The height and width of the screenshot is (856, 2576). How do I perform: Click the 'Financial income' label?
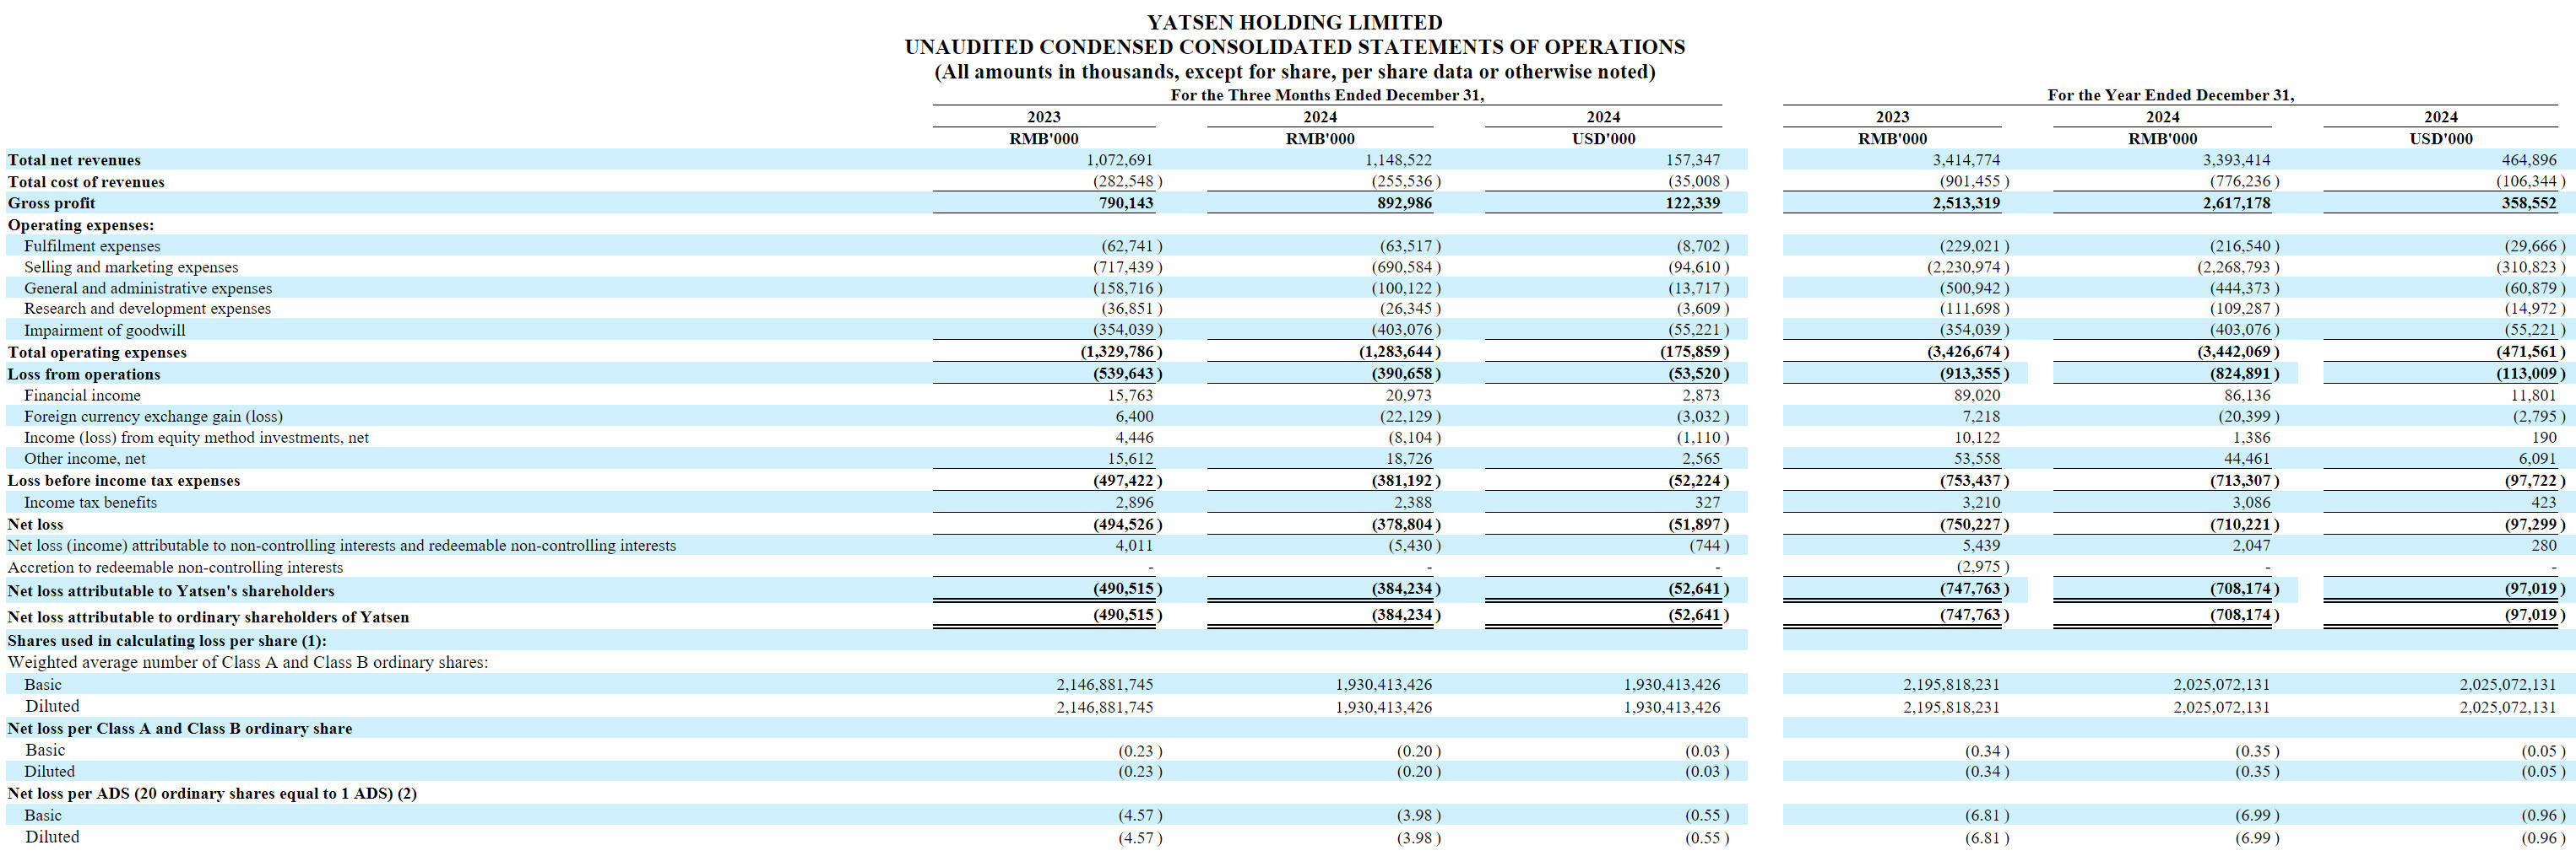[x=82, y=395]
